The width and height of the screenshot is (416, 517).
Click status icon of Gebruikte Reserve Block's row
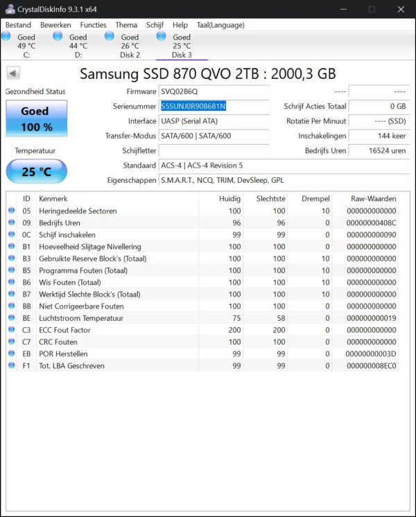(x=12, y=258)
